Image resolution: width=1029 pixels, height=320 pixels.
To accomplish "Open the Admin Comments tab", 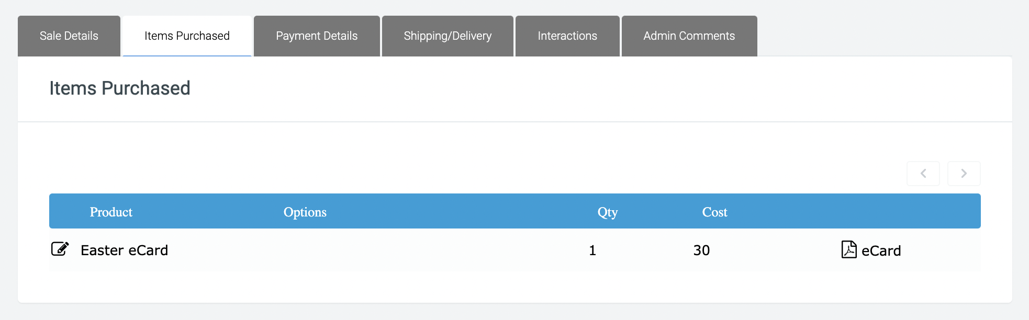I will click(x=689, y=36).
